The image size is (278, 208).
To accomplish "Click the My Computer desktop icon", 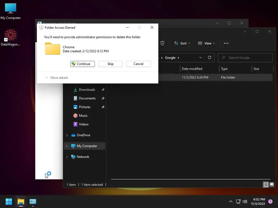I will pos(11,11).
